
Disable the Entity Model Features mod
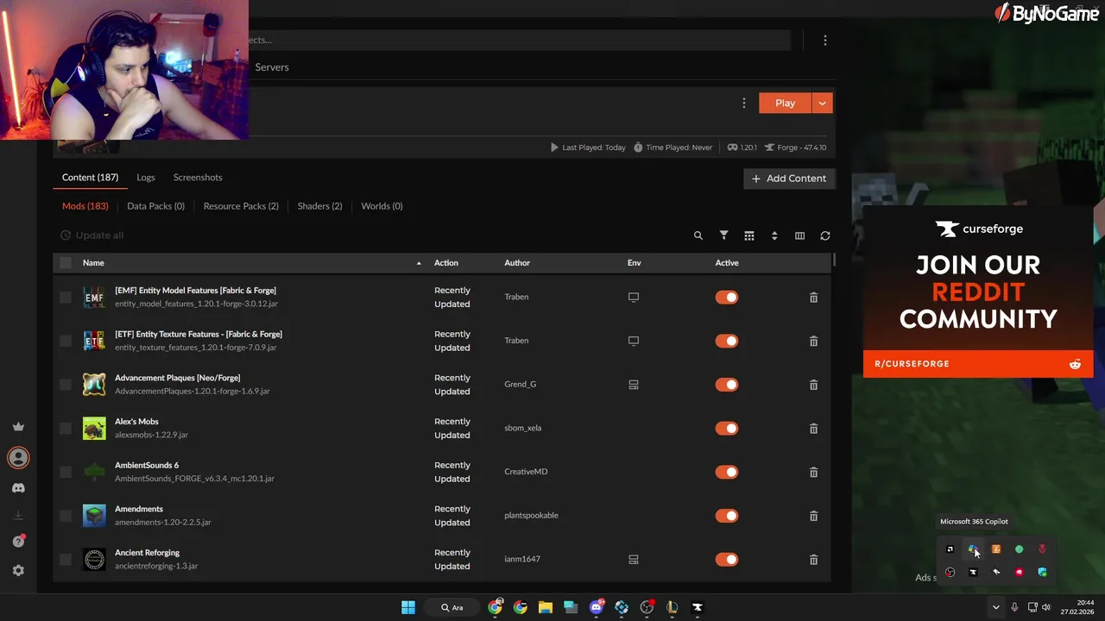[727, 297]
